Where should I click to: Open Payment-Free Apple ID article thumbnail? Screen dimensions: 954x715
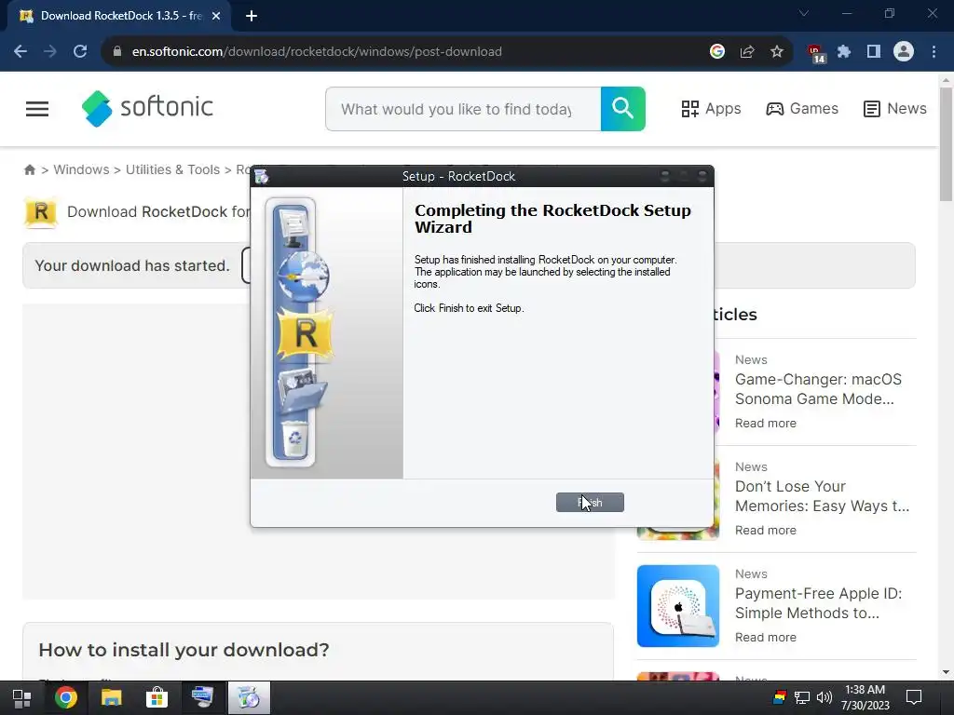(x=678, y=606)
